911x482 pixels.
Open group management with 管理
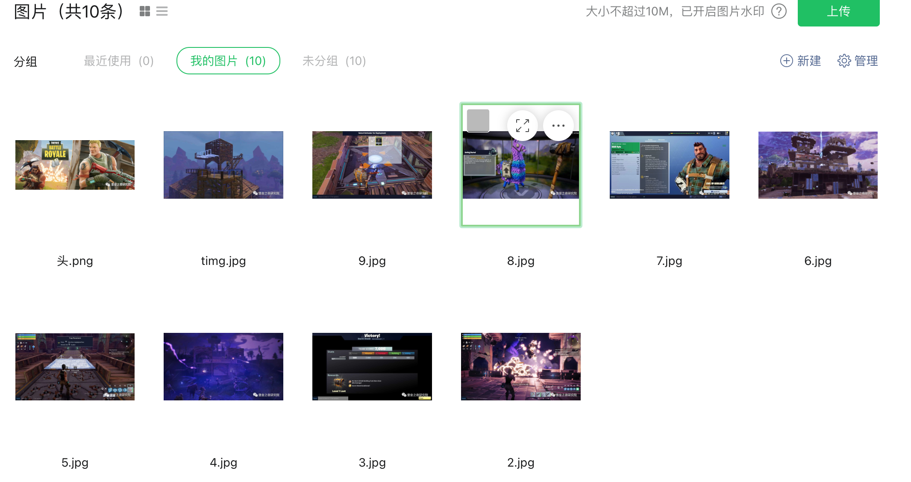click(858, 61)
